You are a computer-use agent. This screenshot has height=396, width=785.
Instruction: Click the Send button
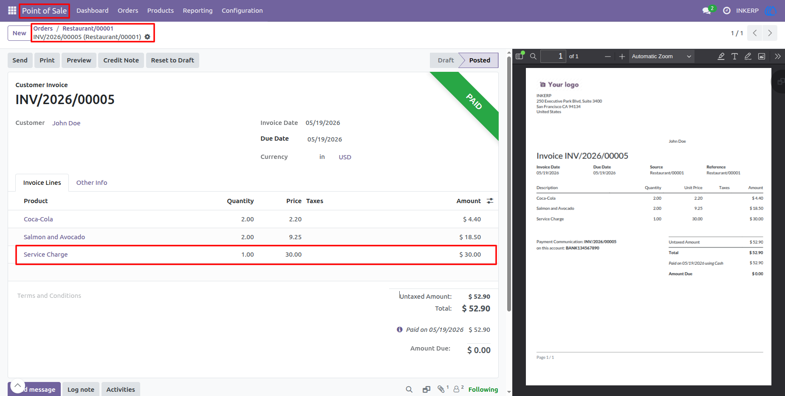[x=20, y=60]
